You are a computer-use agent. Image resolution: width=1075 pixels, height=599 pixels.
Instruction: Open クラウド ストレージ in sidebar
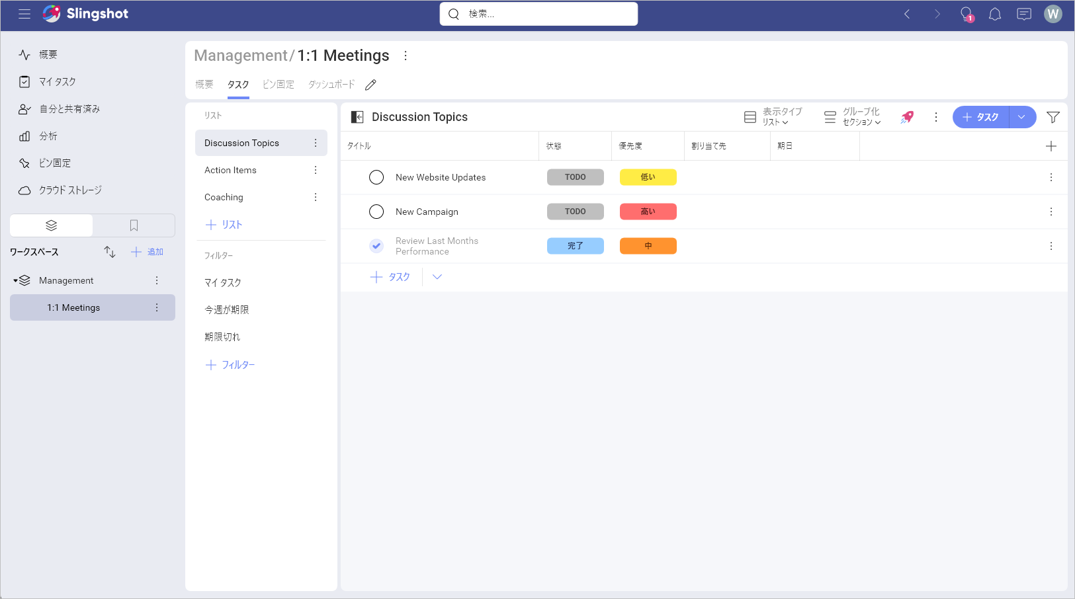tap(70, 190)
